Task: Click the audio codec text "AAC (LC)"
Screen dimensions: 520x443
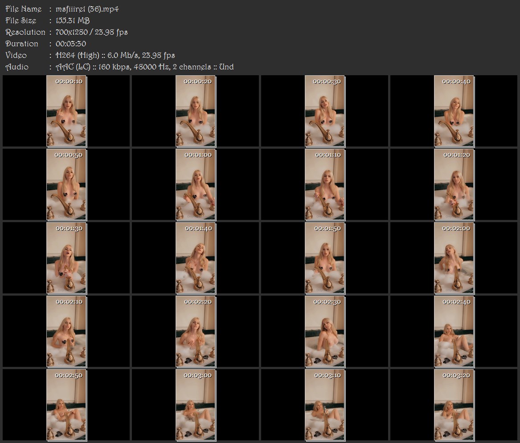Action: 73,67
